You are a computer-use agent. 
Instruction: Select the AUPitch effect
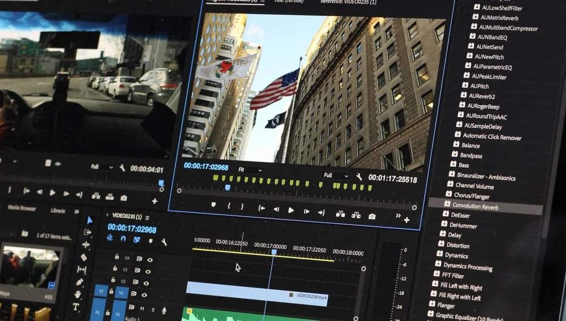(479, 86)
